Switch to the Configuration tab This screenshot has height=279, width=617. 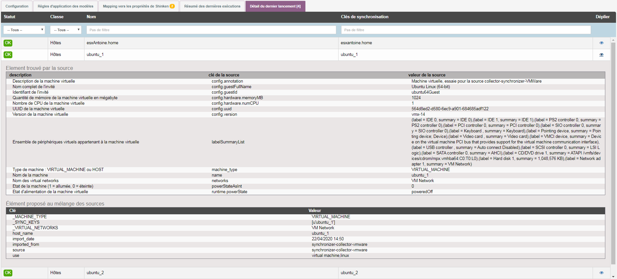17,6
